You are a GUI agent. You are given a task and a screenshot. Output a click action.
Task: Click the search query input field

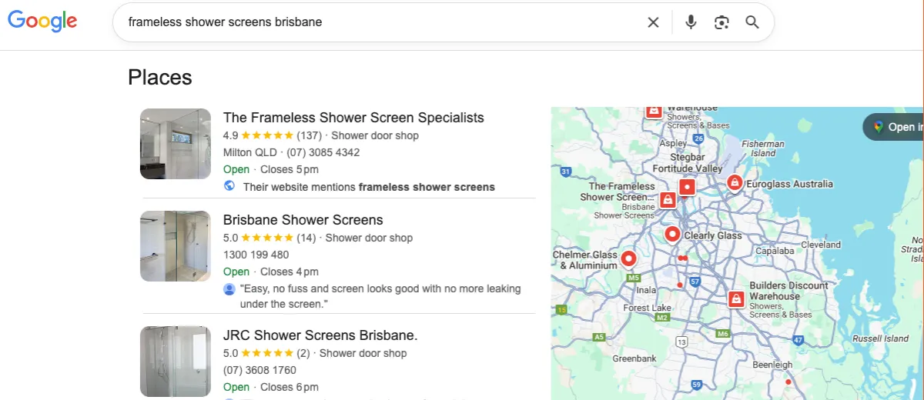[x=377, y=22]
